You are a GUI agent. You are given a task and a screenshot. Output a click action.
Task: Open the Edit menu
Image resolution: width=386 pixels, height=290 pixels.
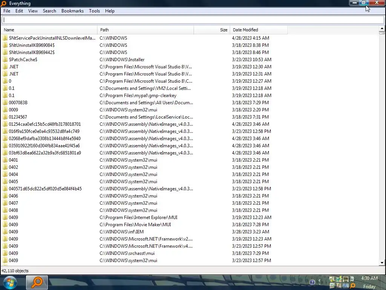(x=19, y=11)
